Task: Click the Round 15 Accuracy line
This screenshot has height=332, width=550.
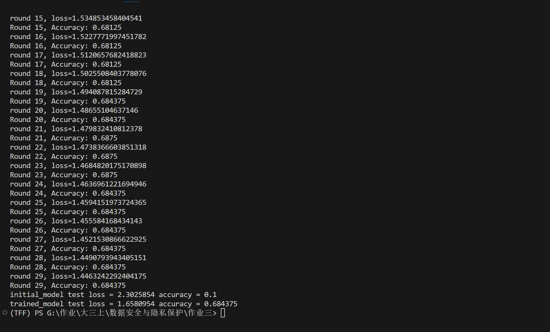Action: 66,27
